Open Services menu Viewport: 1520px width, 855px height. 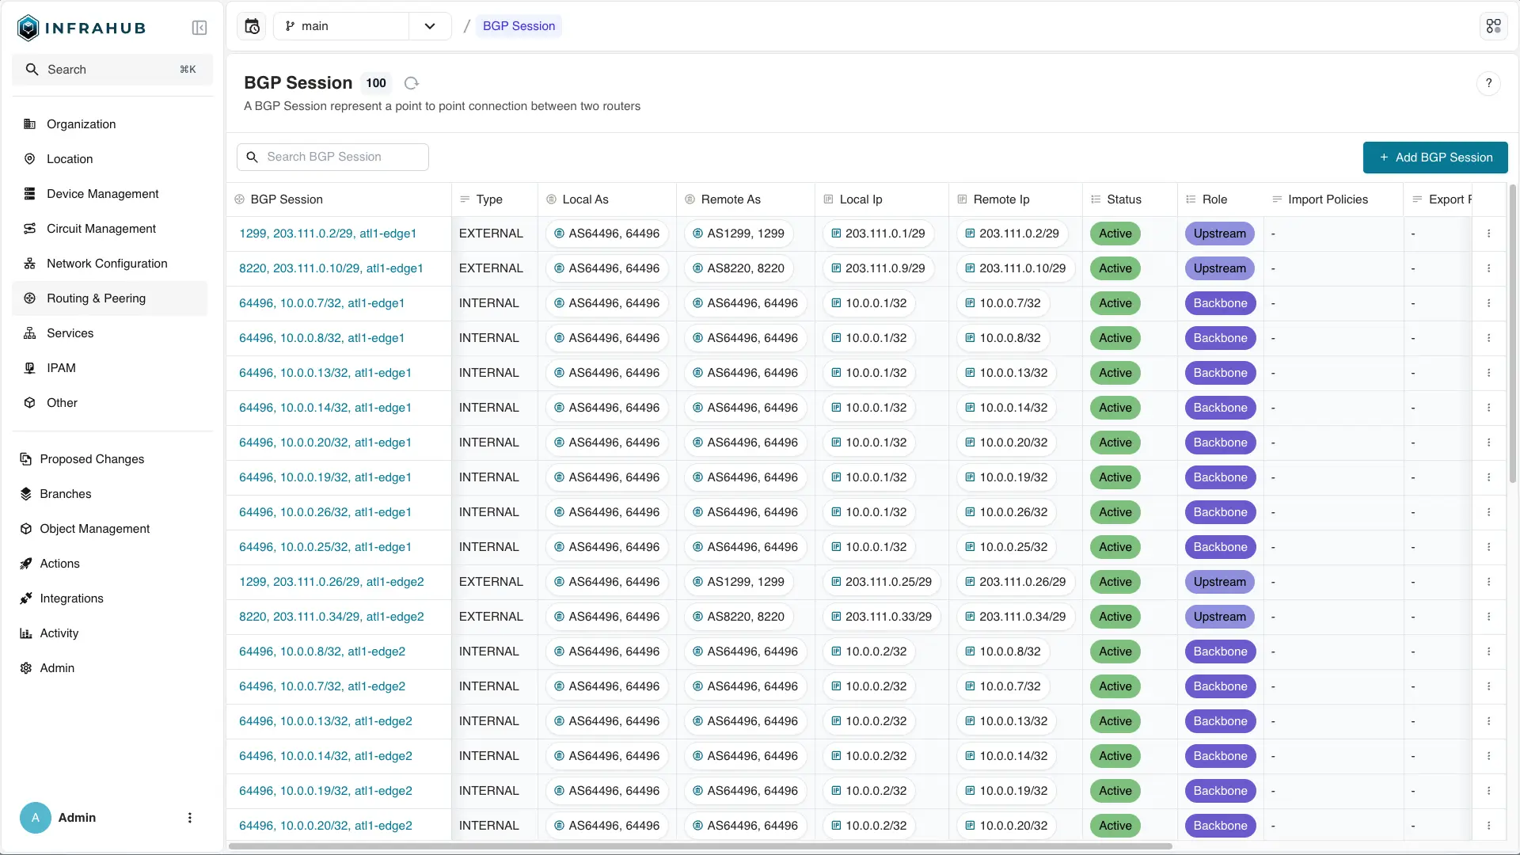110,333
